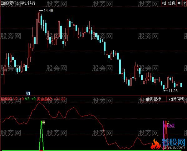187x151 pixels.
Task: Click the 日线(复权) period label
Action: coord(9,3)
